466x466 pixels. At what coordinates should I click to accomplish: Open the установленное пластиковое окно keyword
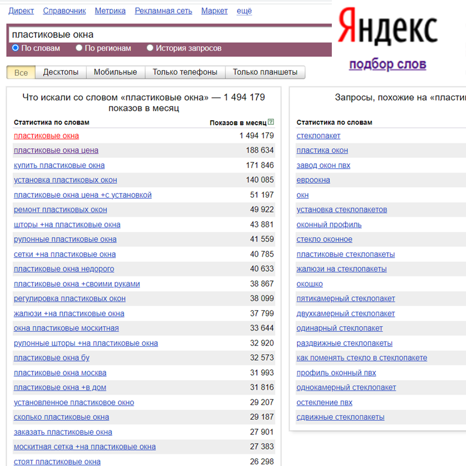pos(74,403)
